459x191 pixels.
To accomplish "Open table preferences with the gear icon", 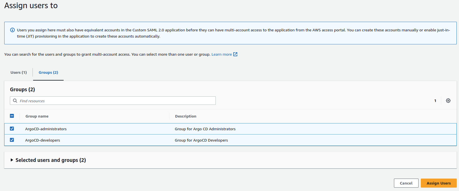I will click(x=448, y=101).
